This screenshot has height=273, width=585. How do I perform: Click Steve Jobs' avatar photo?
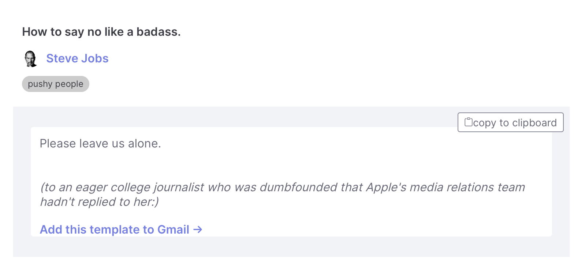pos(31,59)
